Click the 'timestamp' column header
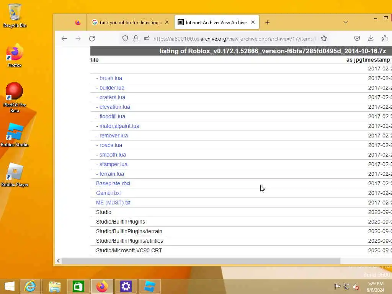Image resolution: width=392 pixels, height=294 pixels. point(374,60)
